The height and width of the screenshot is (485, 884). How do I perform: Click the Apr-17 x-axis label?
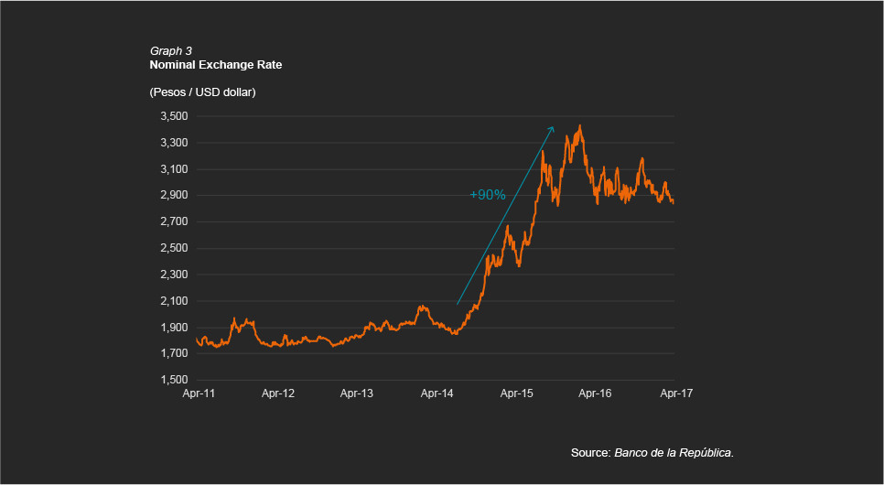[674, 393]
